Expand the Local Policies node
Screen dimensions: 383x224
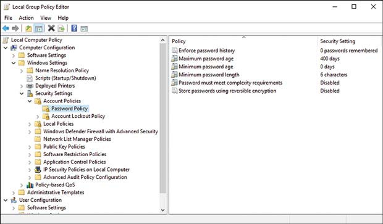[30, 124]
